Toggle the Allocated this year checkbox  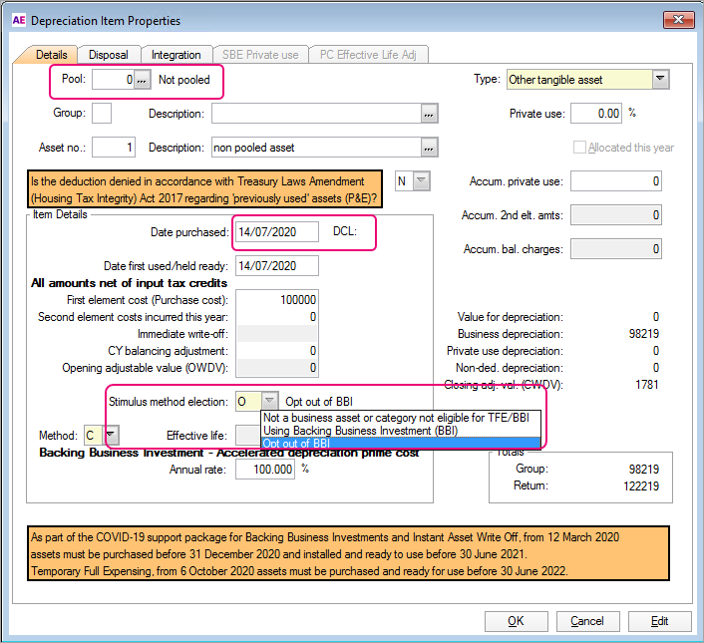(x=580, y=148)
